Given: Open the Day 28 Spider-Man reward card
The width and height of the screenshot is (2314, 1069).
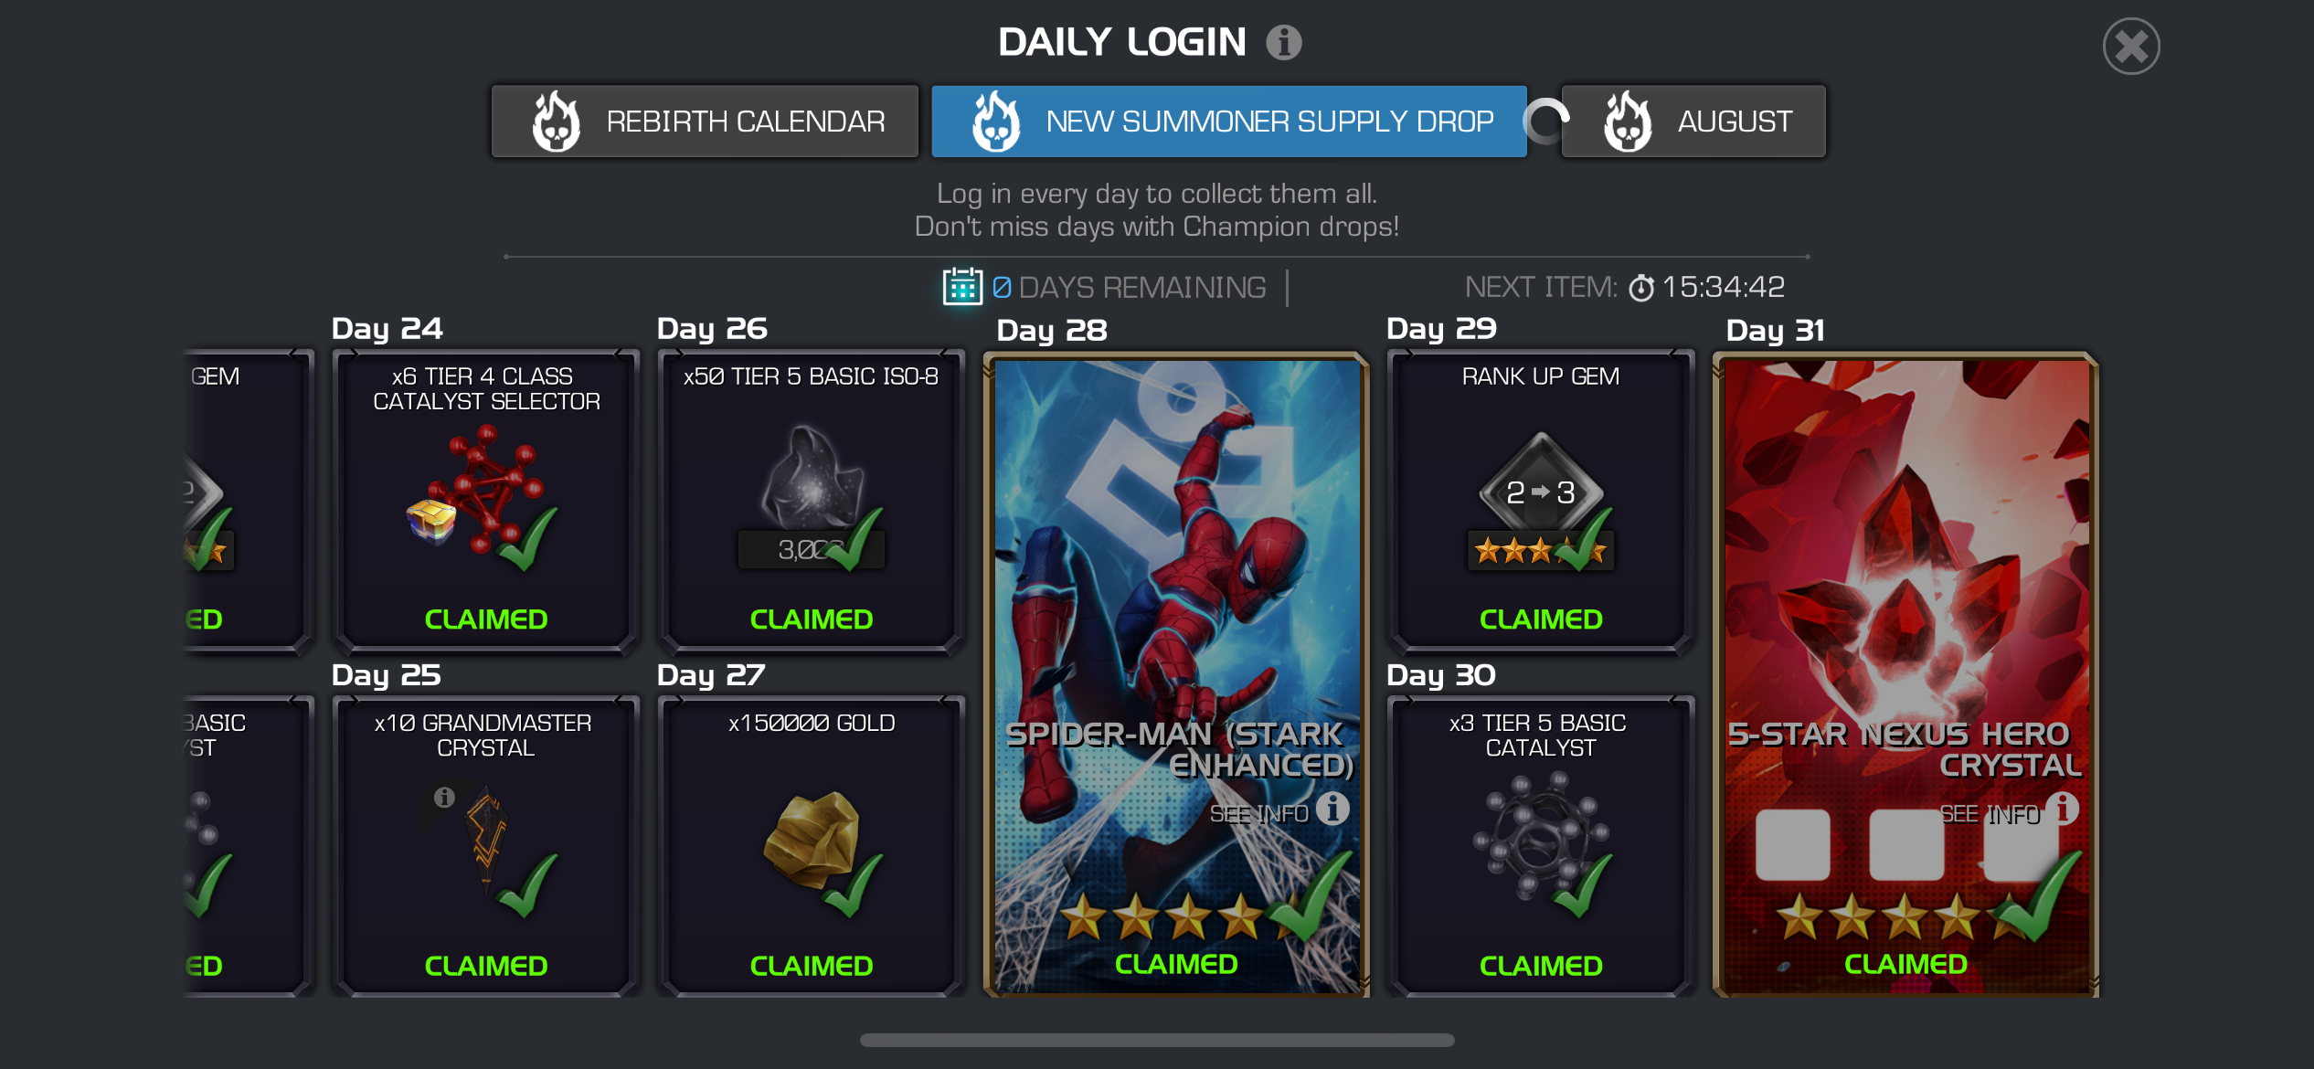Looking at the screenshot, I should click(x=1176, y=674).
